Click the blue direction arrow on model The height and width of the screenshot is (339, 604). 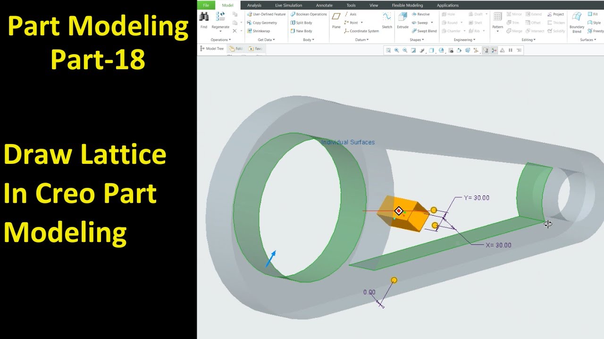270,259
